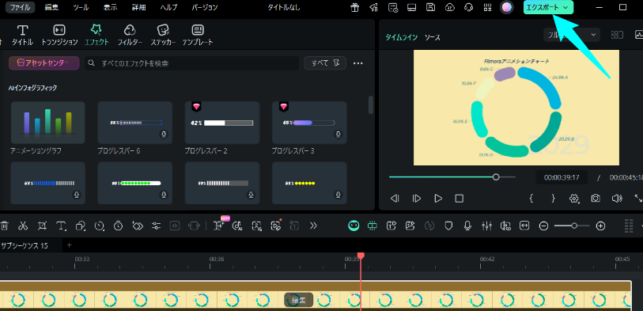Open the three-dot more options menu
The width and height of the screenshot is (643, 311).
[x=358, y=63]
